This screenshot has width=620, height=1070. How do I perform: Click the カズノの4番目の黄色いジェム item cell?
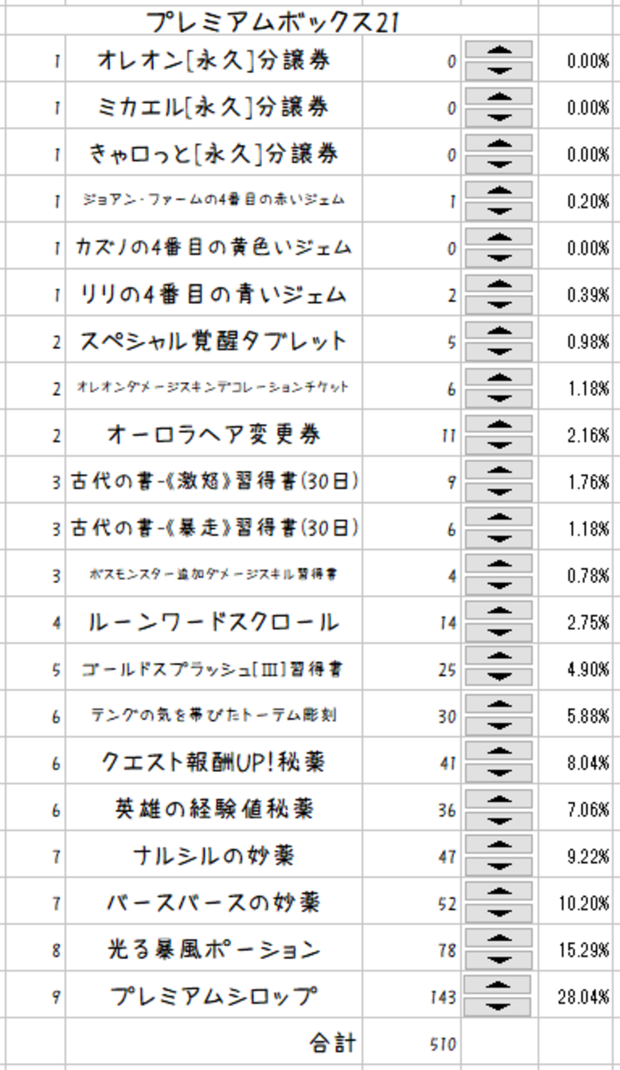click(214, 247)
